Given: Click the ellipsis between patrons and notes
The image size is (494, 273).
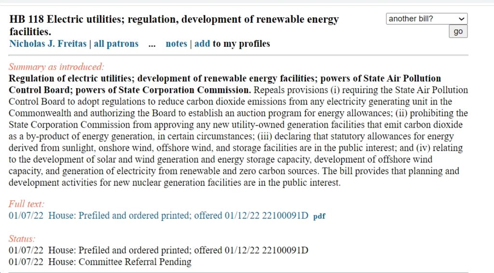Looking at the screenshot, I should pos(152,44).
